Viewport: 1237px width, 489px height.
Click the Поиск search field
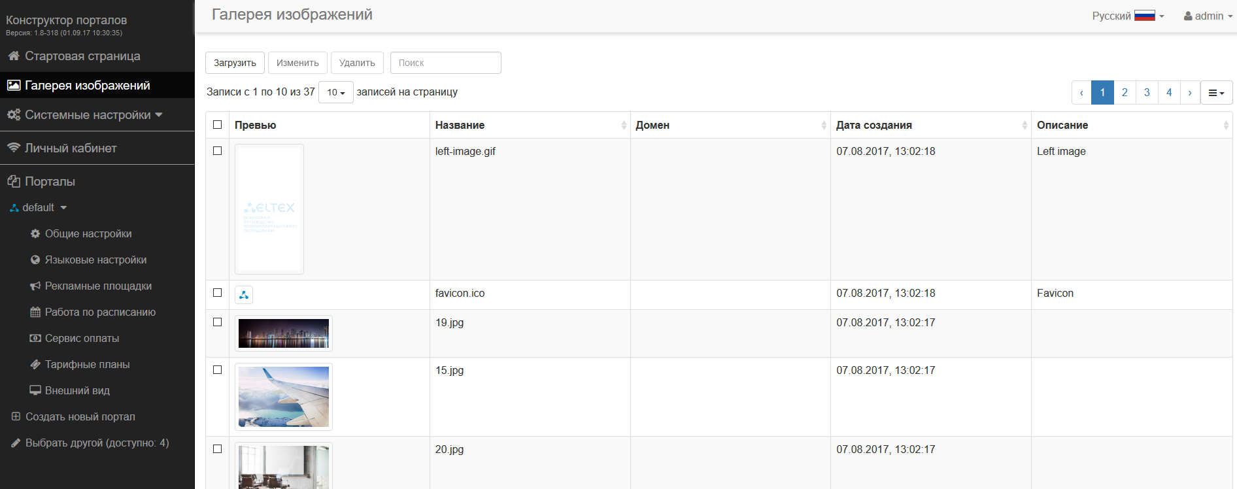tap(445, 63)
